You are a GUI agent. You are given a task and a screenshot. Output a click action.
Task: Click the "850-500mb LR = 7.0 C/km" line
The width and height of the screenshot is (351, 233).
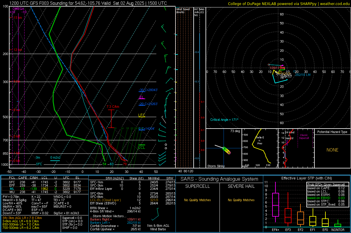21,224
